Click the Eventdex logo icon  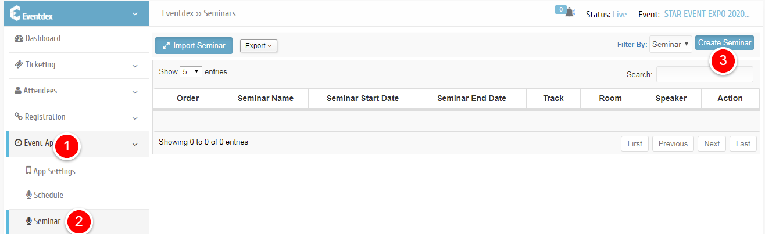[16, 13]
